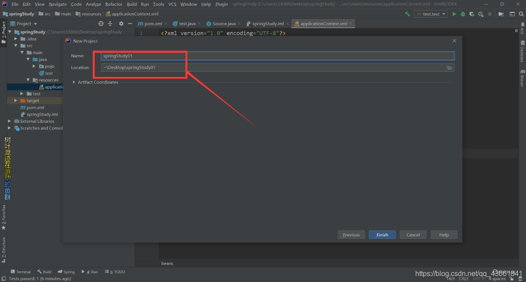The height and width of the screenshot is (282, 526).
Task: Select pom.xml in the project tree
Action: (32, 107)
